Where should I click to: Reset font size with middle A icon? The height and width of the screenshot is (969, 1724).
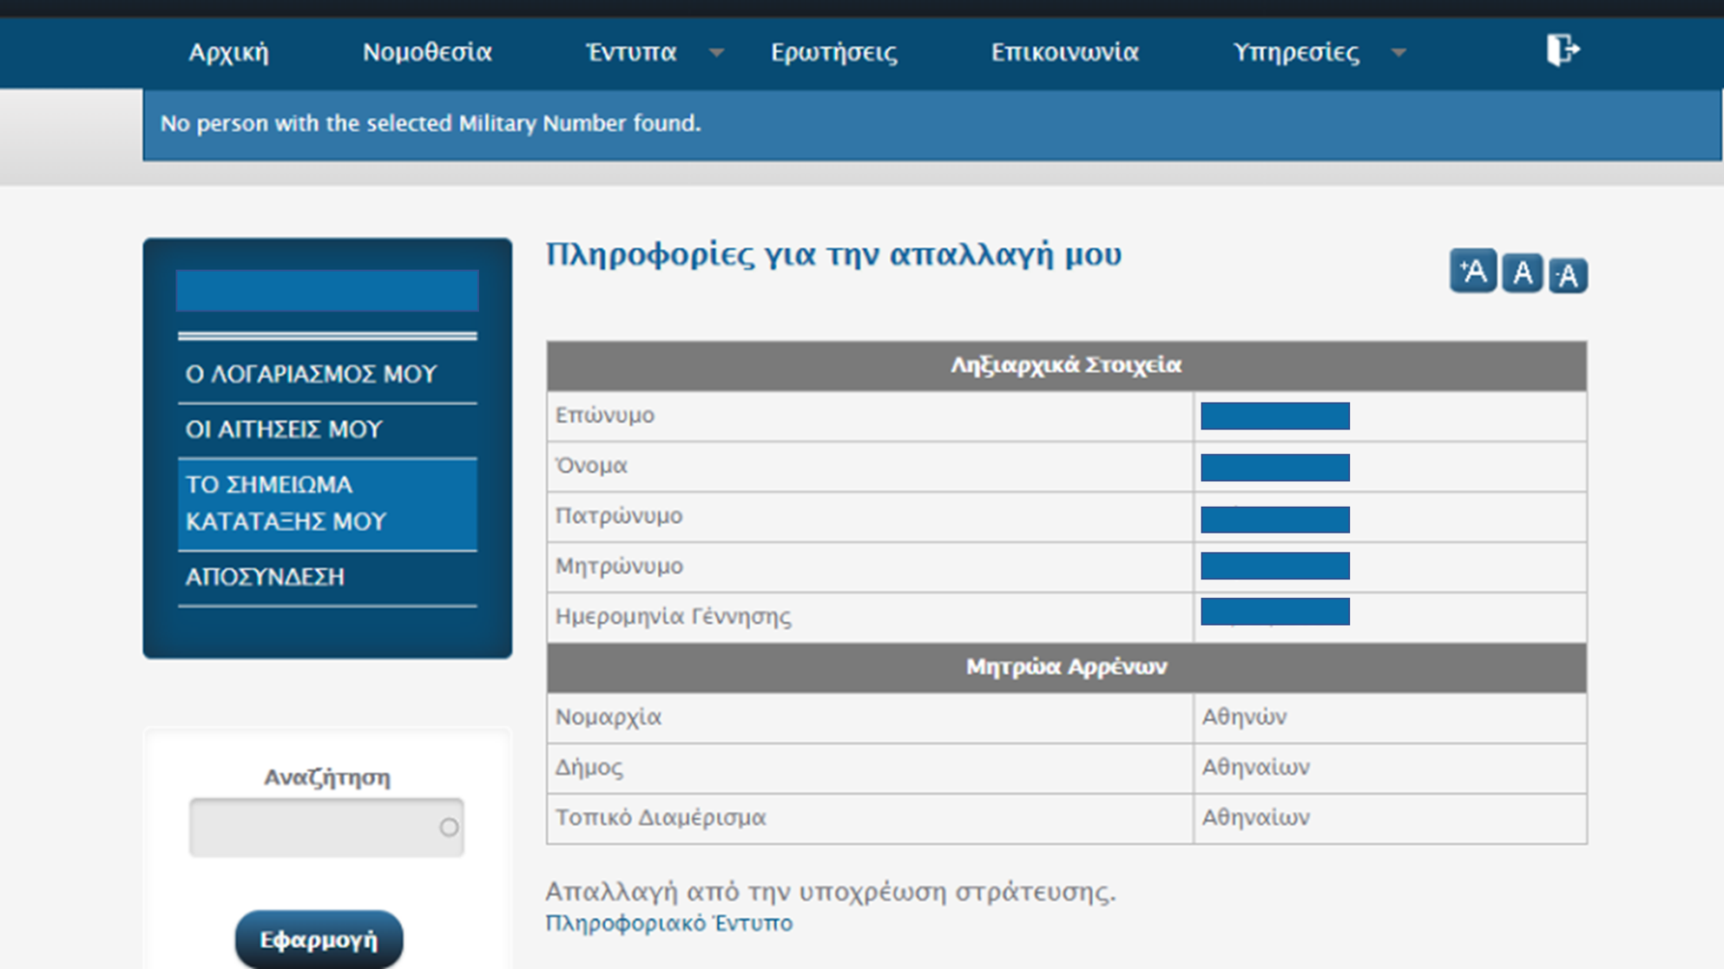(1523, 273)
